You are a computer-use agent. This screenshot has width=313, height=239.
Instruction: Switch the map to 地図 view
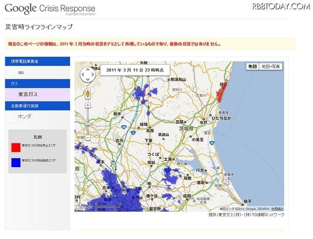[252, 66]
